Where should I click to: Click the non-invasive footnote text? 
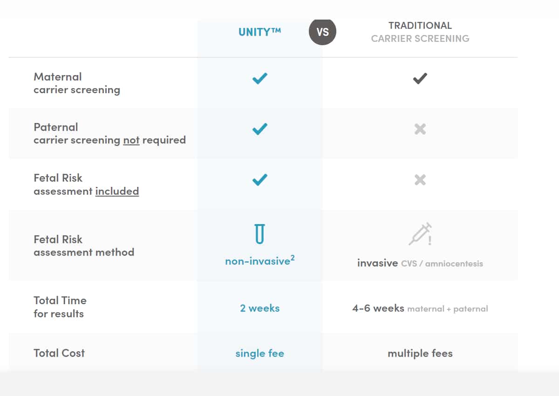pos(259,260)
